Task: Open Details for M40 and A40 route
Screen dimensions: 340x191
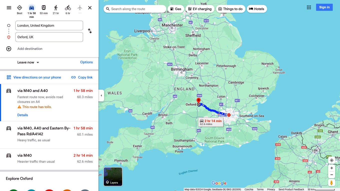Action: click(22, 115)
